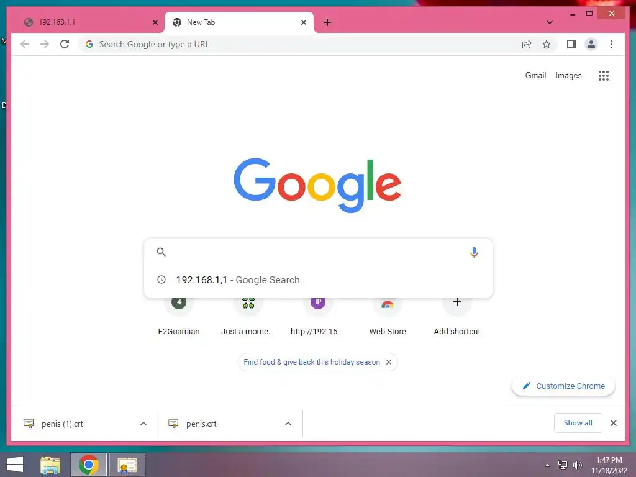
Task: Show all downloads
Action: (578, 423)
